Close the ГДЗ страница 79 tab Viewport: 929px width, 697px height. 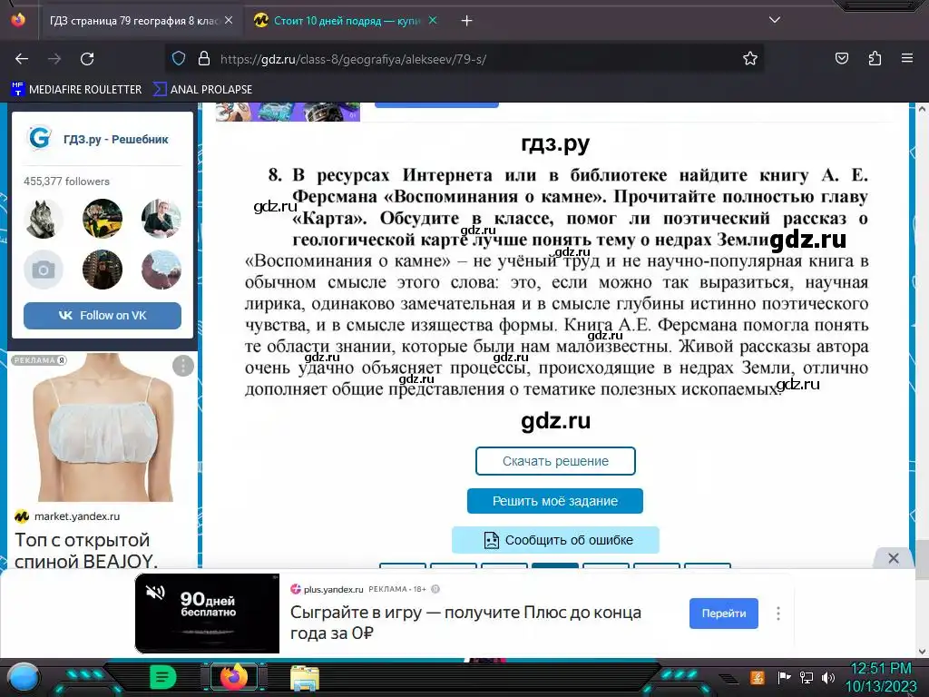point(229,20)
